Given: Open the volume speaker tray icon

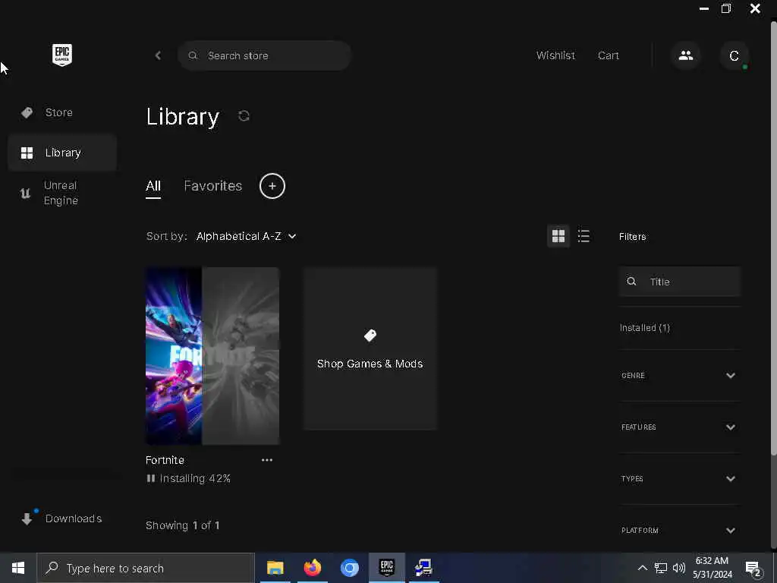Looking at the screenshot, I should (x=679, y=568).
